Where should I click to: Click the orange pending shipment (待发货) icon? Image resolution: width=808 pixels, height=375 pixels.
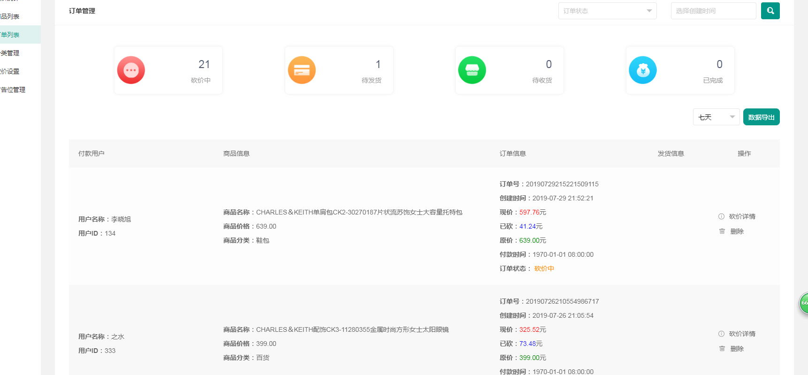[302, 70]
